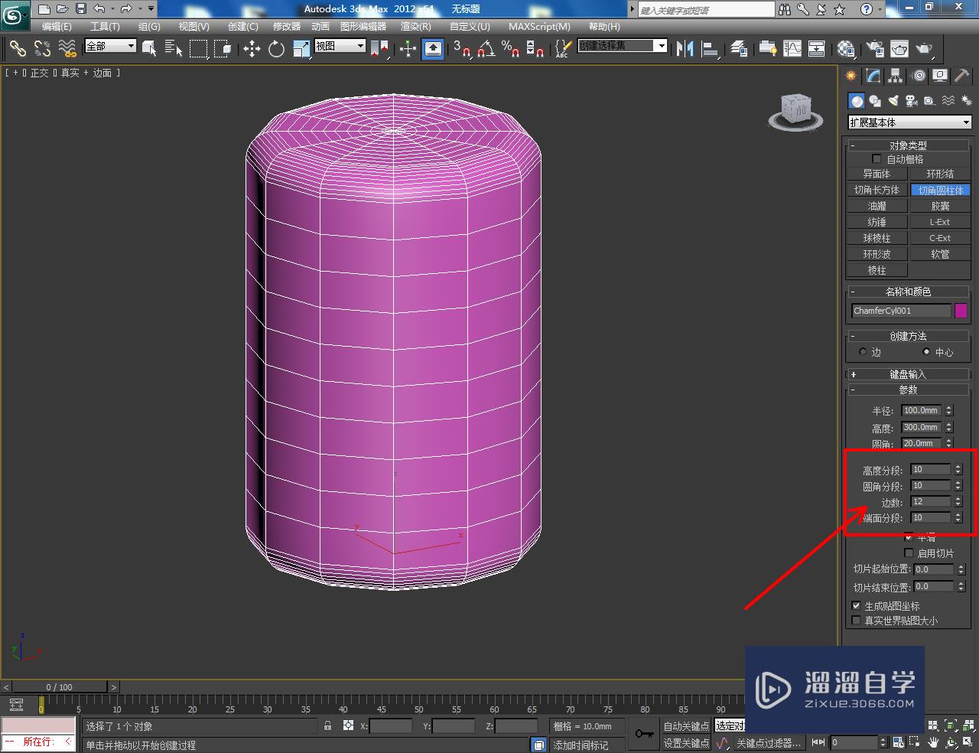This screenshot has height=753, width=979.
Task: Click the 切角圆柱体 button
Action: click(940, 190)
